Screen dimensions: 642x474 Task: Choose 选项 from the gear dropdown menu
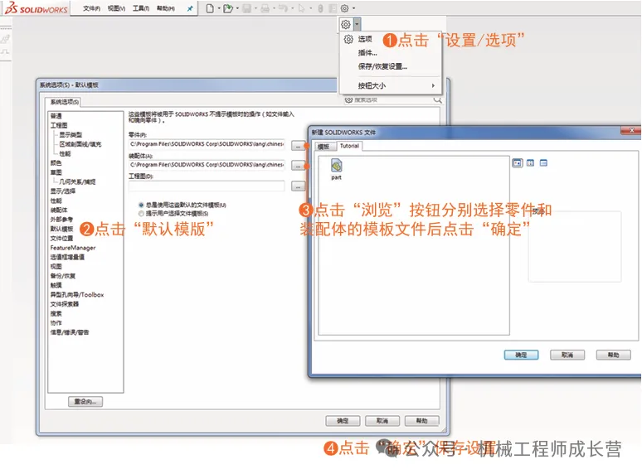(x=365, y=39)
